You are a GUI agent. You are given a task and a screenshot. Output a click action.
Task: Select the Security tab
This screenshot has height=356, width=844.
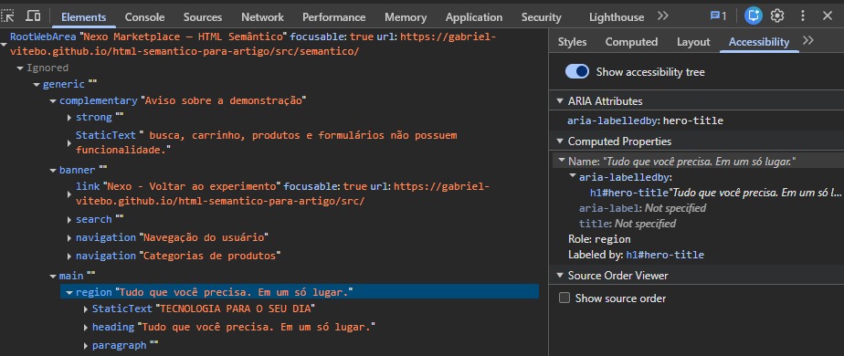click(541, 17)
